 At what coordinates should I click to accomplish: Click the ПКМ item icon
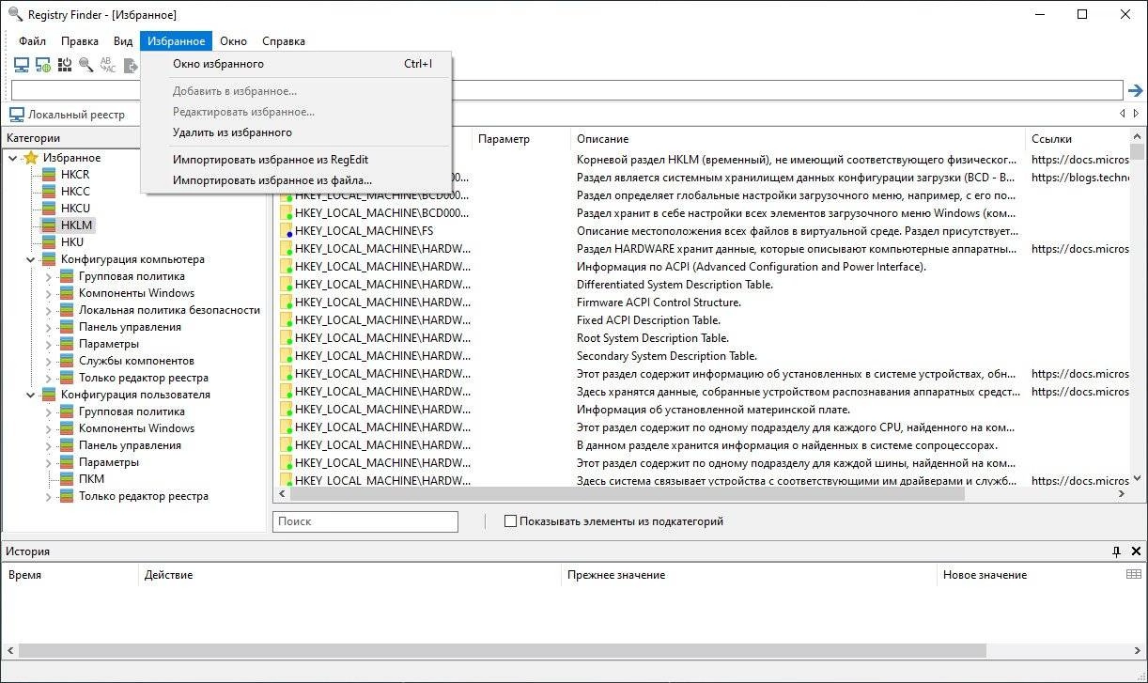click(67, 479)
